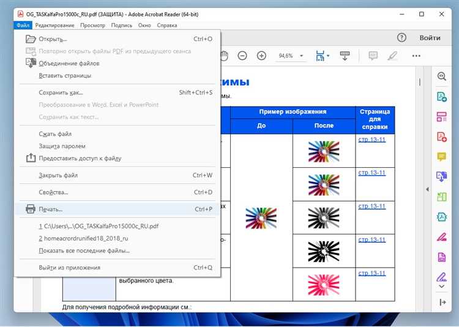The width and height of the screenshot is (459, 327).
Task: Click the zoom in plus icon
Action: pos(261,56)
